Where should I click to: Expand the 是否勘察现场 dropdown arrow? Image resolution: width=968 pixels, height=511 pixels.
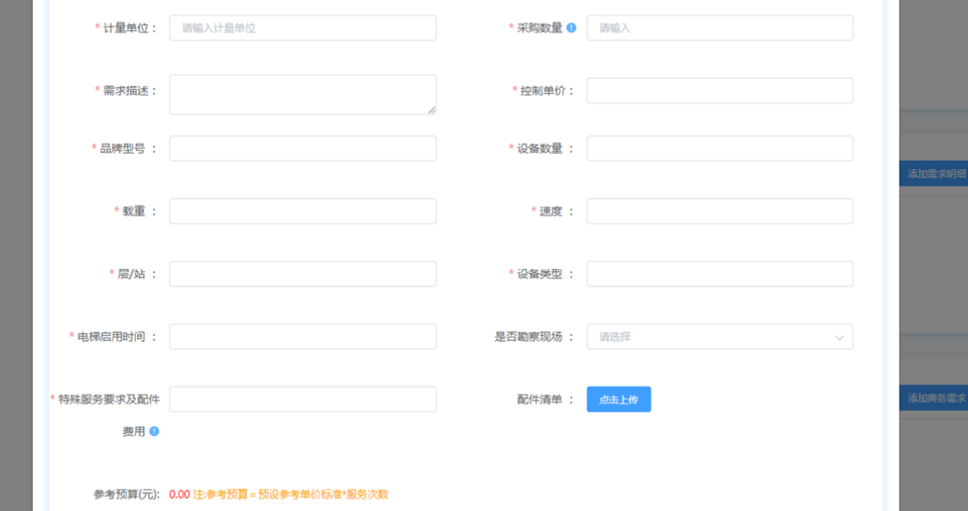(x=838, y=338)
